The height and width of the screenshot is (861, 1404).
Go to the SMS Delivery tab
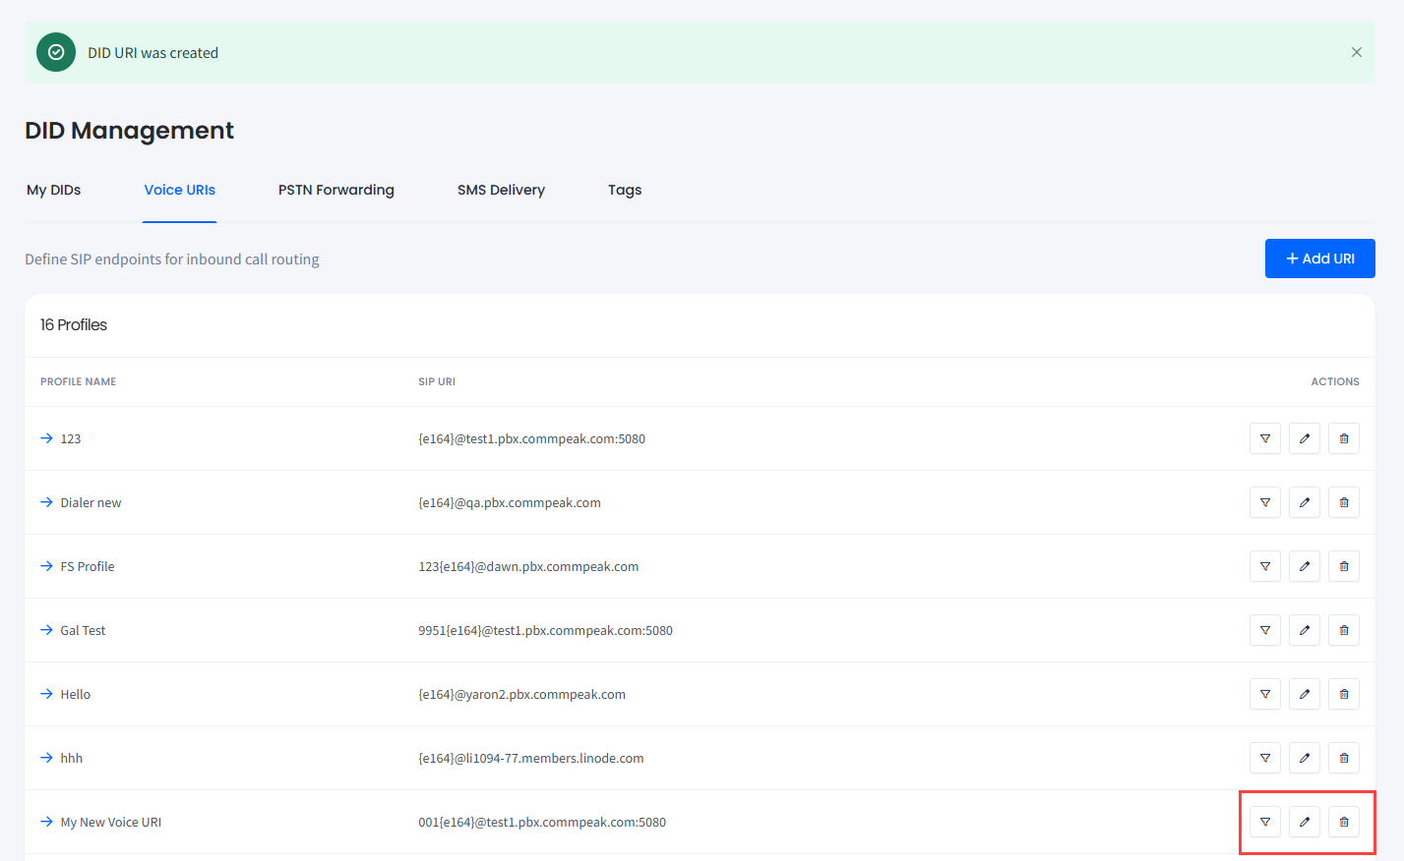501,190
